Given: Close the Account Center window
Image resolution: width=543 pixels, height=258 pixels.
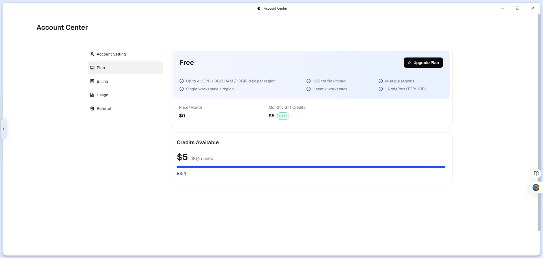Looking at the screenshot, I should coord(533,8).
